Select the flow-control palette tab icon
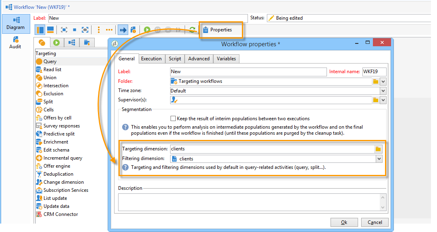Viewport: 437px width, 232px height. 72,43
